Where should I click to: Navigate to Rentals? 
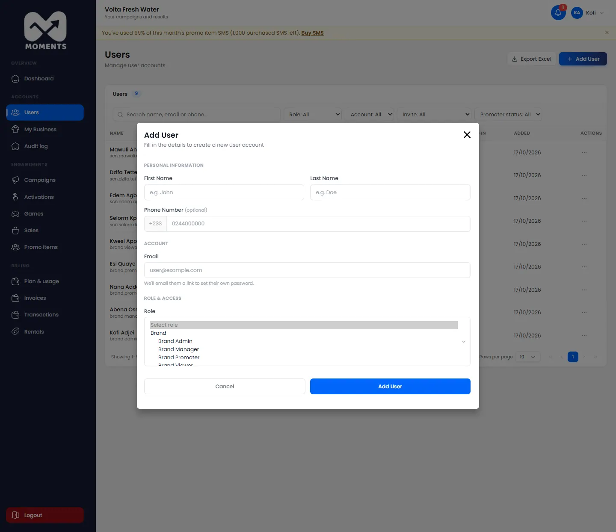click(x=45, y=332)
